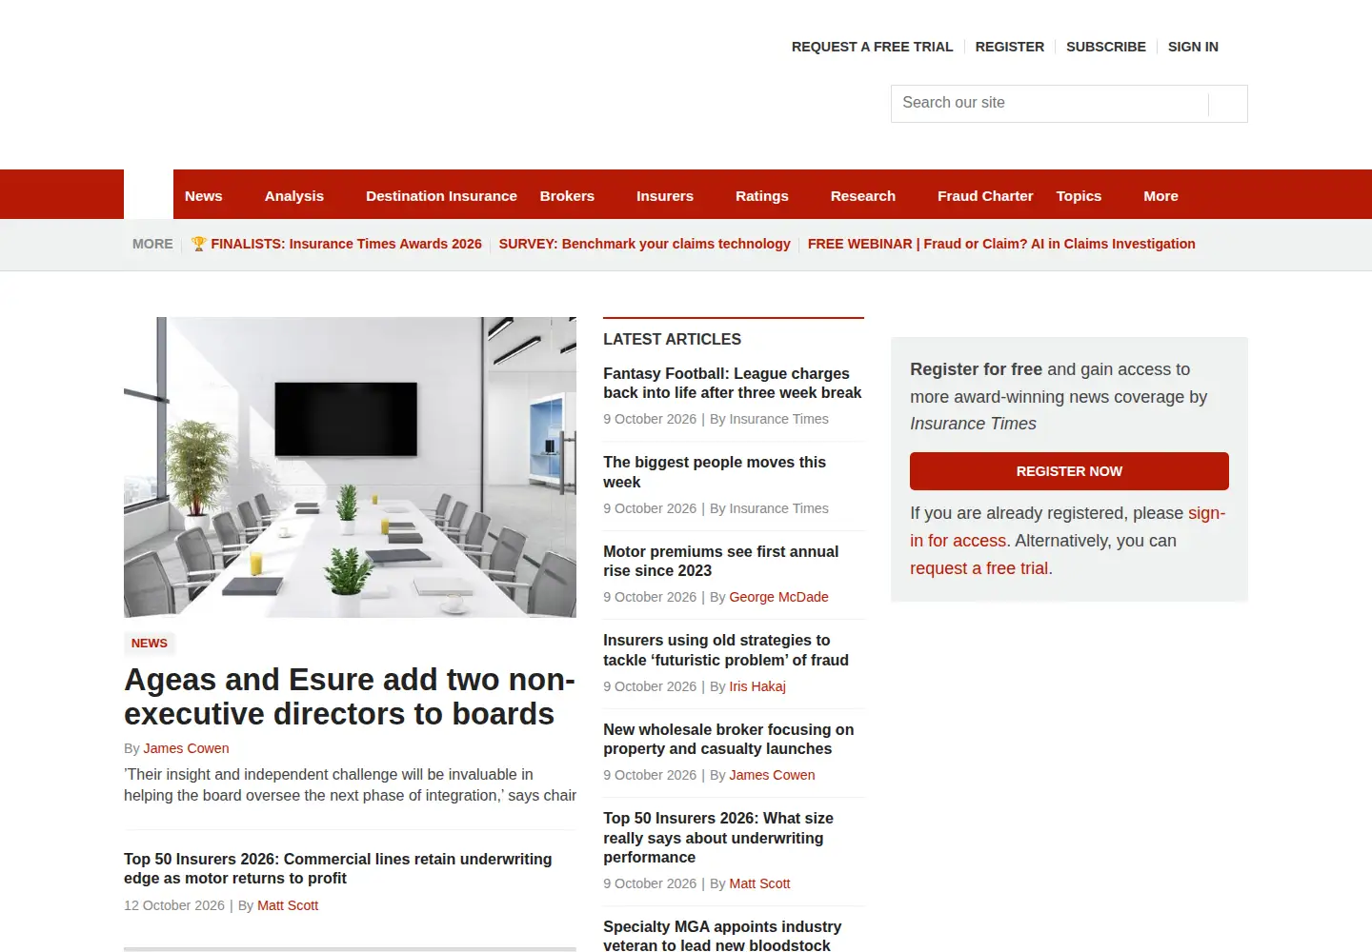This screenshot has height=952, width=1372.
Task: Open Insurers using old strategies fraud article
Action: pos(726,650)
